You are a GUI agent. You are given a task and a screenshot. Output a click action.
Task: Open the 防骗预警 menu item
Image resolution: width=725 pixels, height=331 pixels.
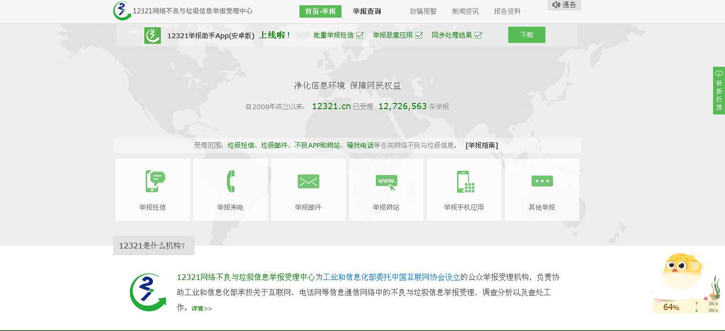pos(423,11)
